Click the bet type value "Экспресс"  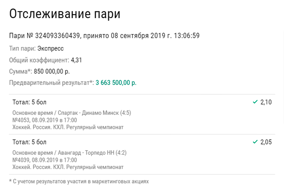(x=50, y=49)
